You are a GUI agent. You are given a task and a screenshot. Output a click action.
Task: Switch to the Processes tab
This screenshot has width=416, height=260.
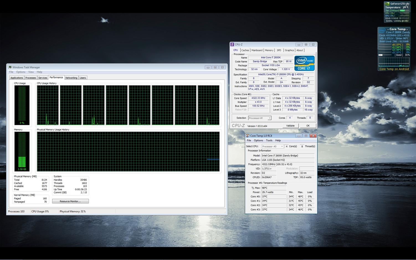(x=31, y=78)
